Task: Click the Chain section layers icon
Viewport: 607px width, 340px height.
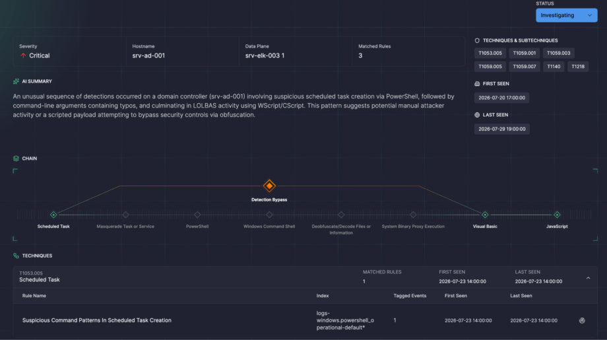Action: (x=16, y=158)
